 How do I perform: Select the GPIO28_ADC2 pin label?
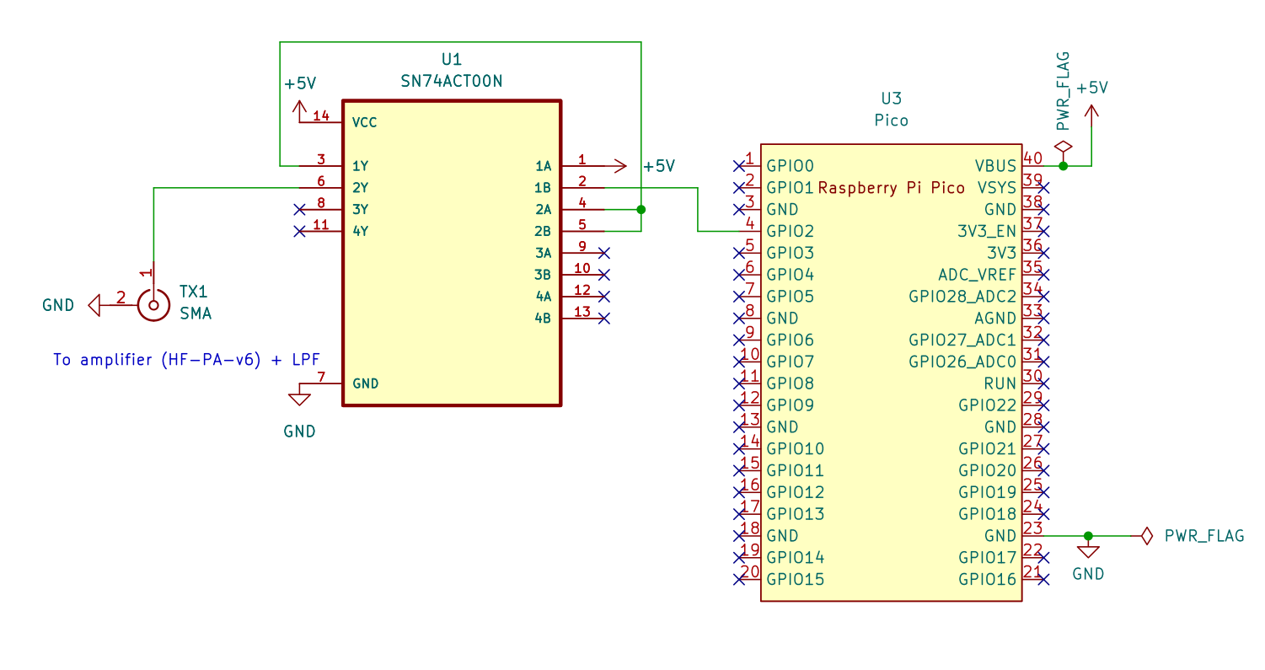point(962,297)
